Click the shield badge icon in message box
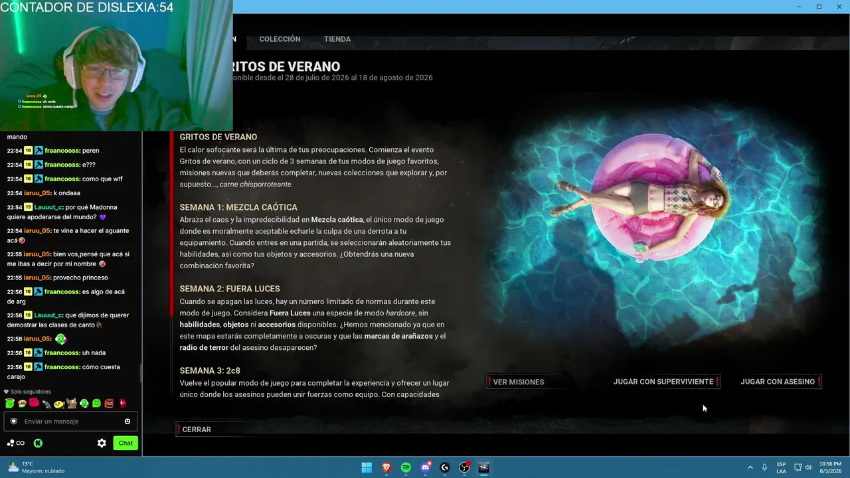 (x=14, y=422)
